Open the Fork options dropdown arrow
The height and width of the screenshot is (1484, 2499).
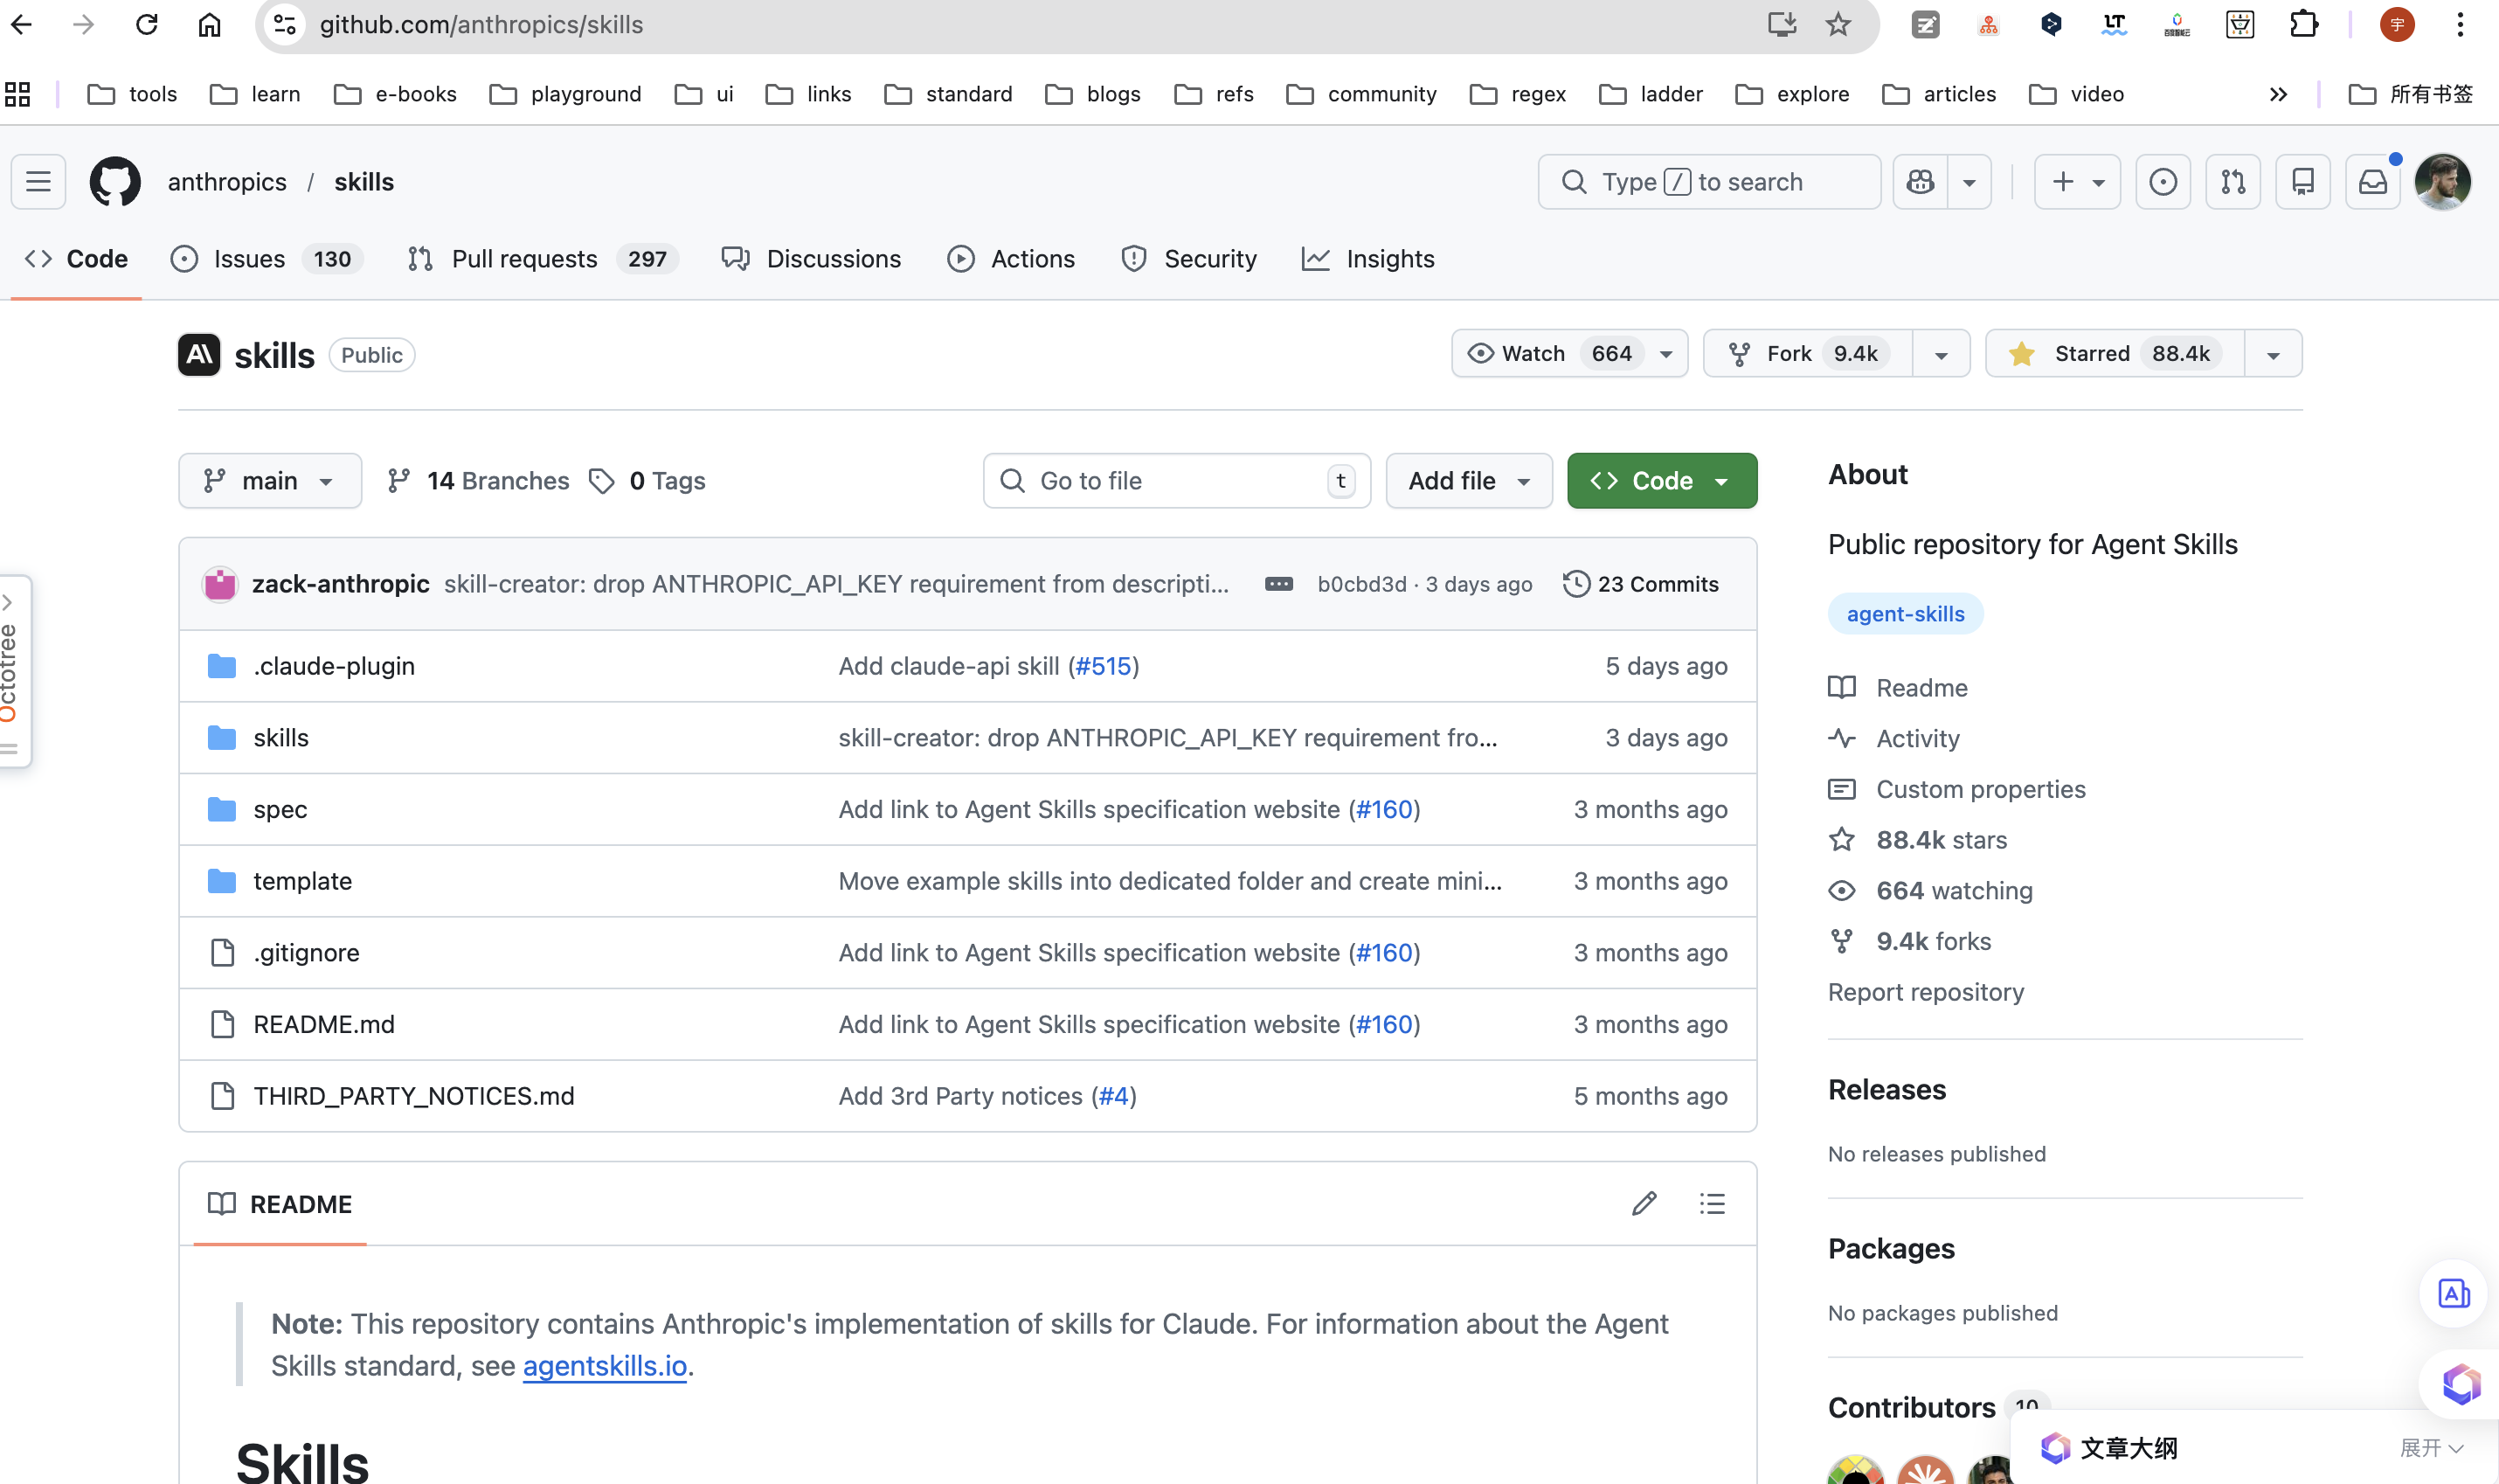coord(1942,354)
